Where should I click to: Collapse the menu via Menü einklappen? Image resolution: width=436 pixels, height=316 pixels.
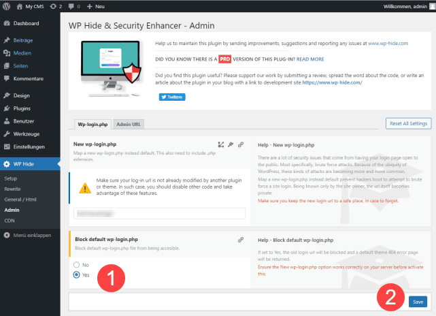coord(32,235)
